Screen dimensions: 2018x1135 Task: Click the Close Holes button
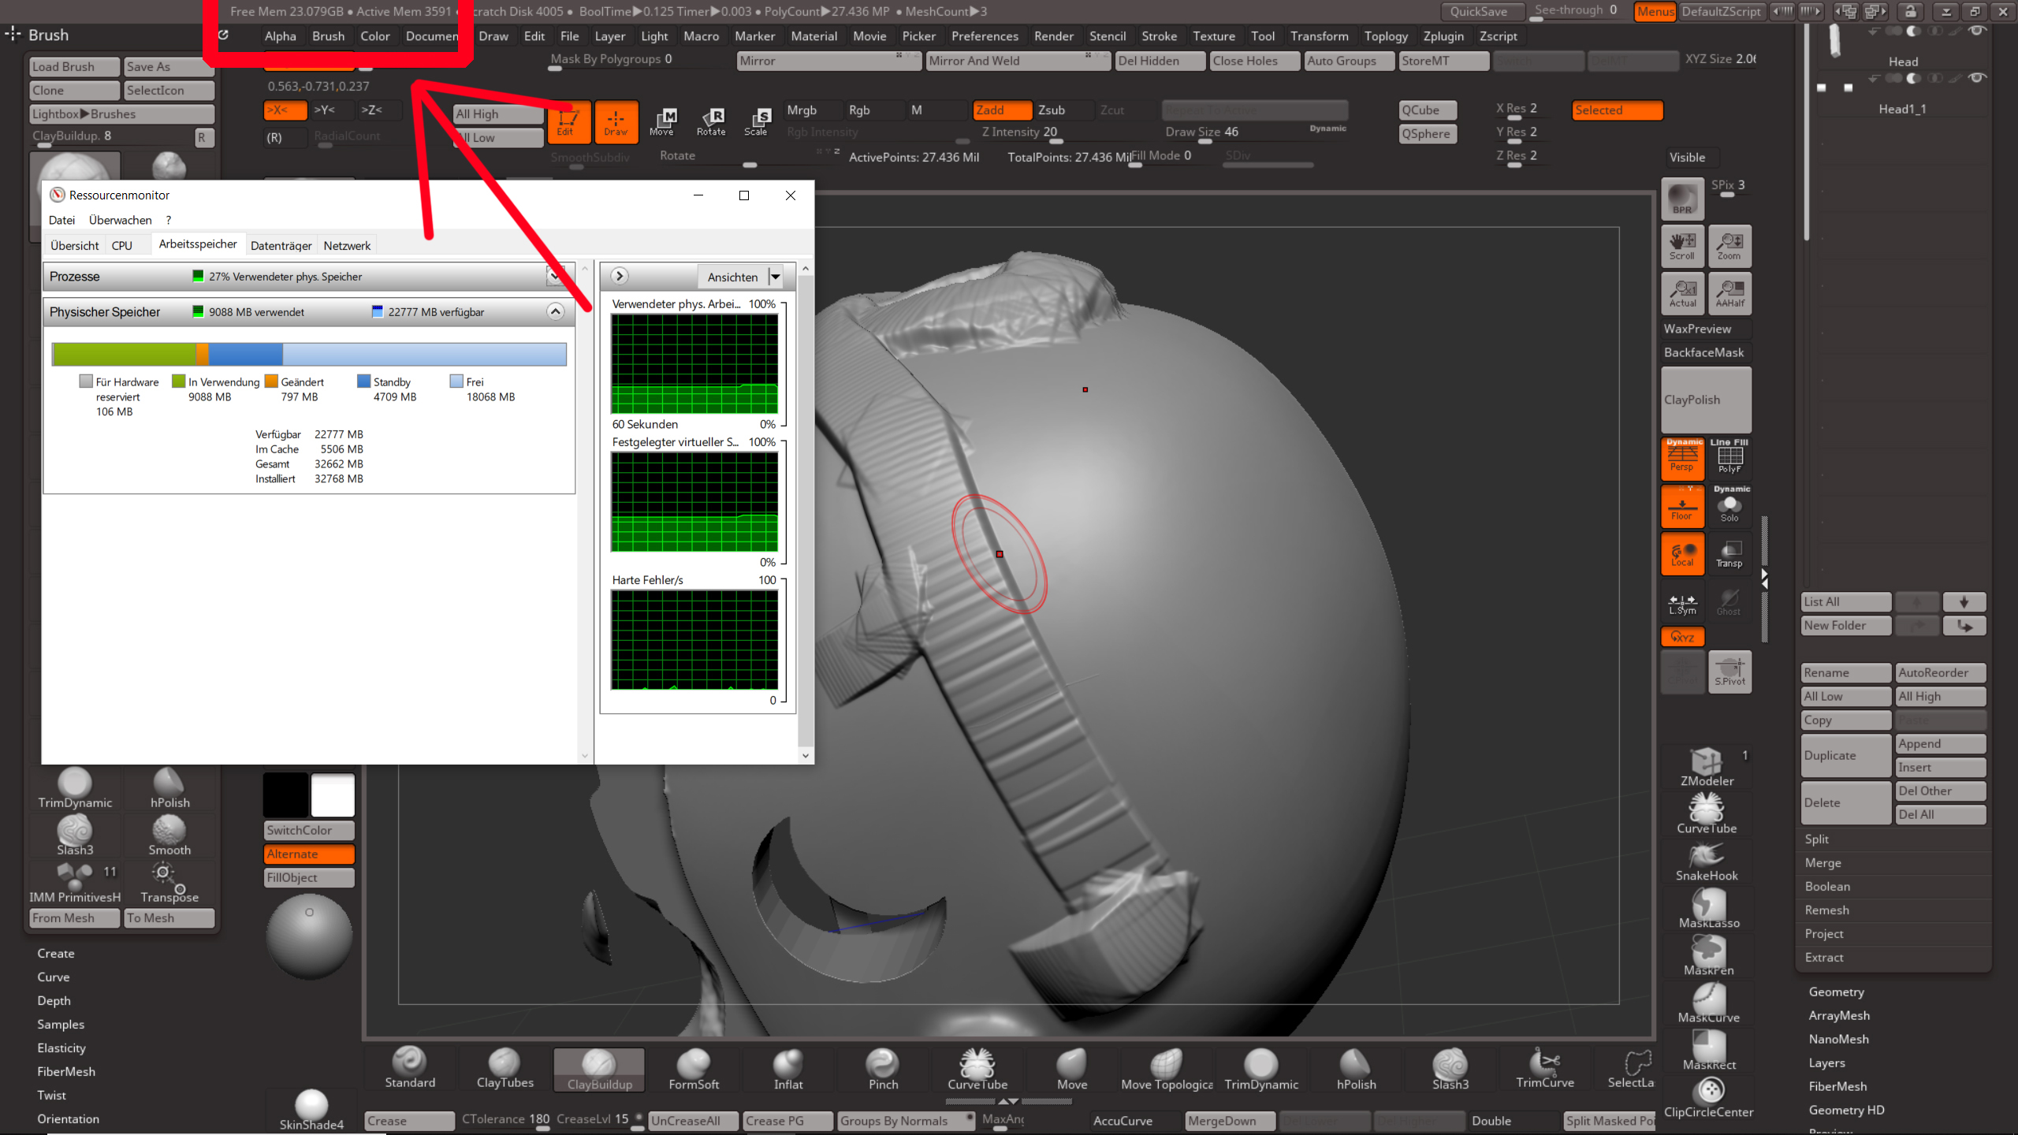coord(1253,61)
